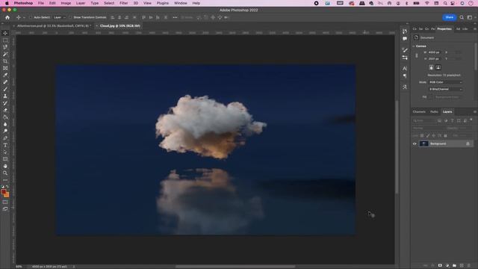Select the Eraser tool
This screenshot has width=478, height=269.
pyautogui.click(x=5, y=110)
